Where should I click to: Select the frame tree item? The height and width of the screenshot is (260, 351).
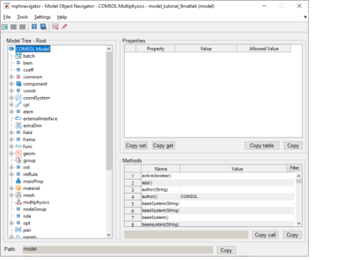(x=29, y=140)
